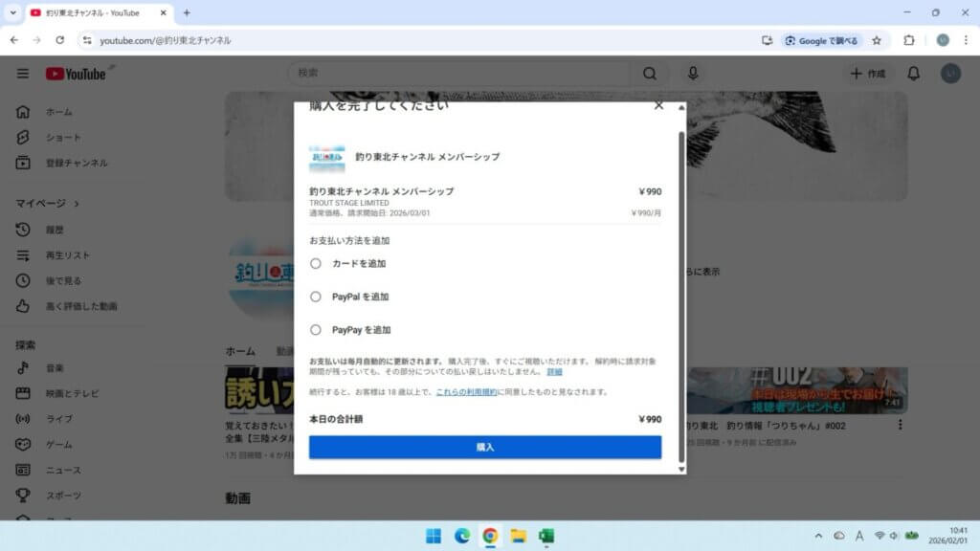Choose PayPay を追加 payment option
980x551 pixels.
click(x=316, y=330)
